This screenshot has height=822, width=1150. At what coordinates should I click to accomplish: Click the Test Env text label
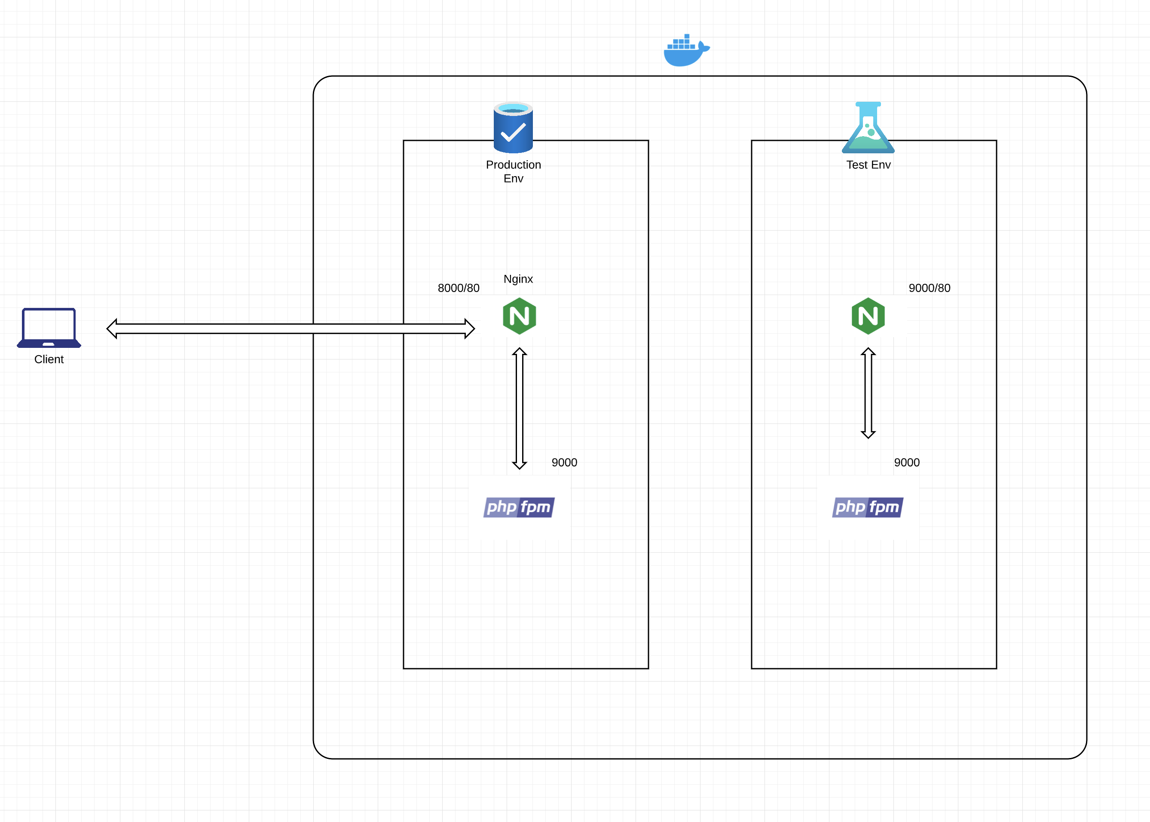pos(868,165)
